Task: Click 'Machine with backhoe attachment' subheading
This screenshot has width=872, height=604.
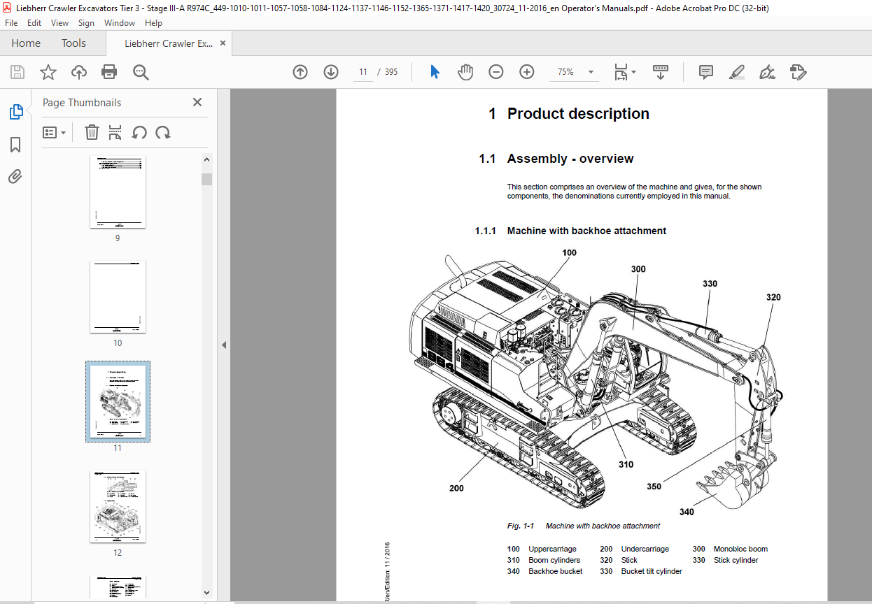Action: coord(586,231)
